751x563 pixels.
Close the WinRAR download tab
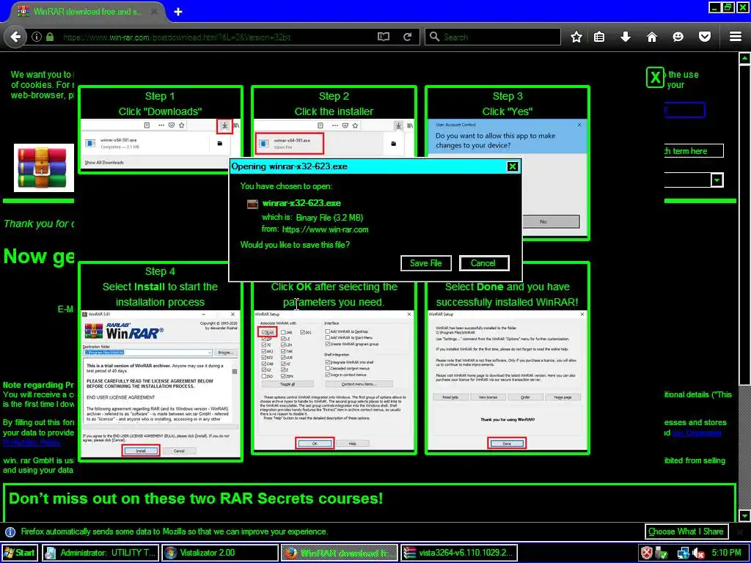154,12
